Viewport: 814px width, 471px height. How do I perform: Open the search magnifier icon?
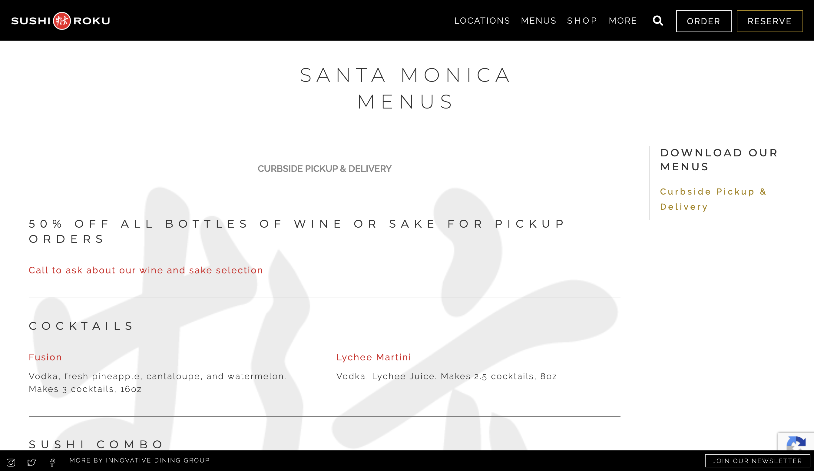point(658,21)
